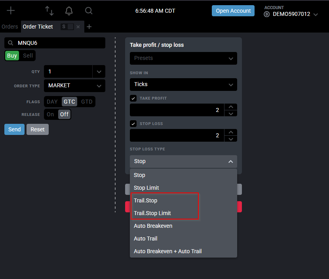The width and height of the screenshot is (329, 279).
Task: Click the Take Profit value field
Action: pyautogui.click(x=177, y=110)
